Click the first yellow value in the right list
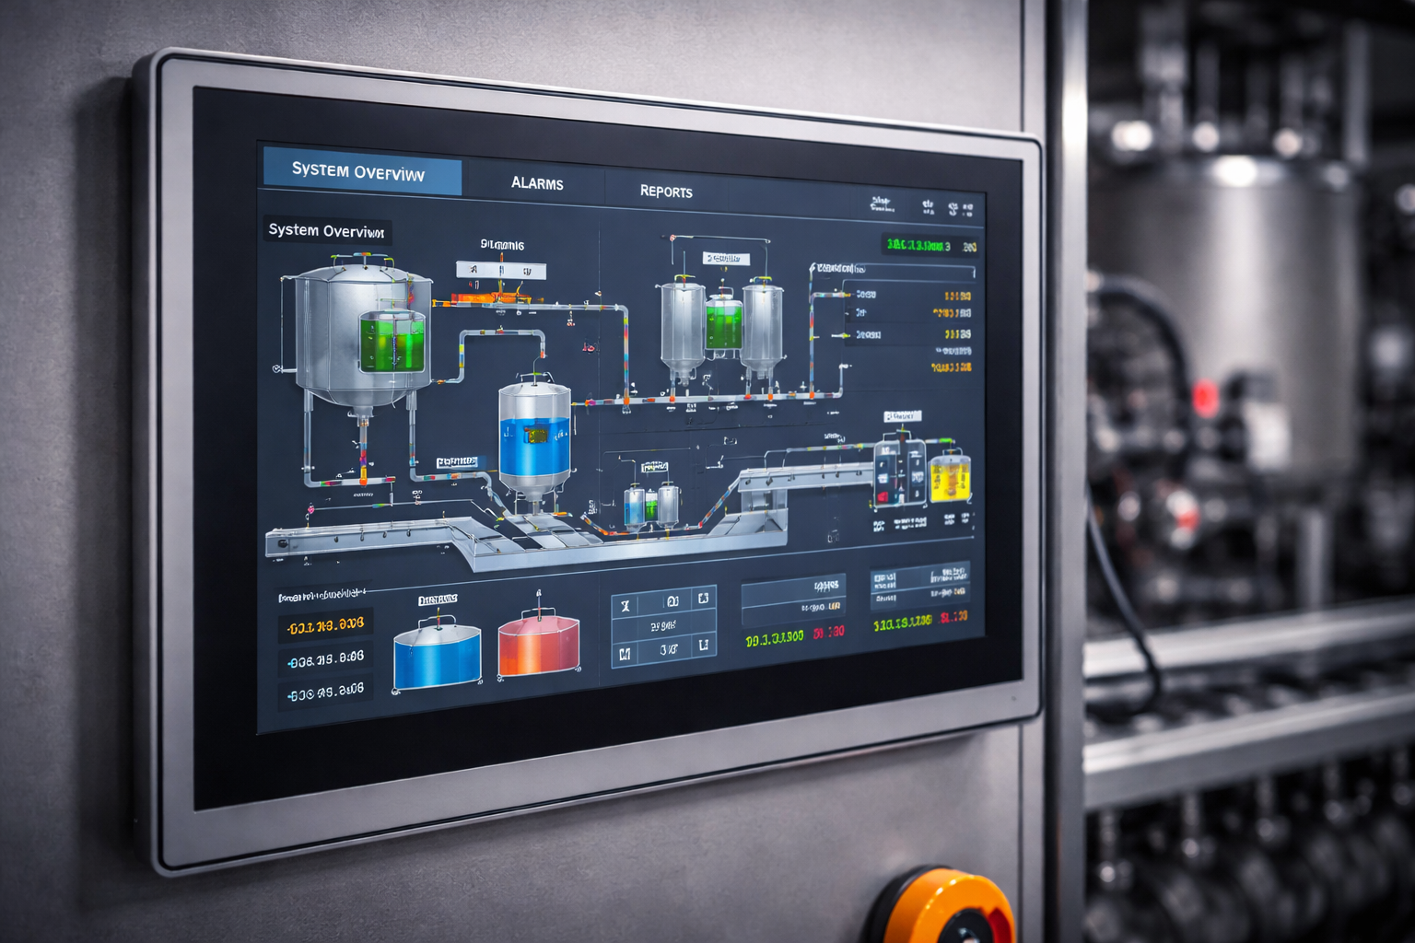This screenshot has height=943, width=1415. tap(958, 296)
